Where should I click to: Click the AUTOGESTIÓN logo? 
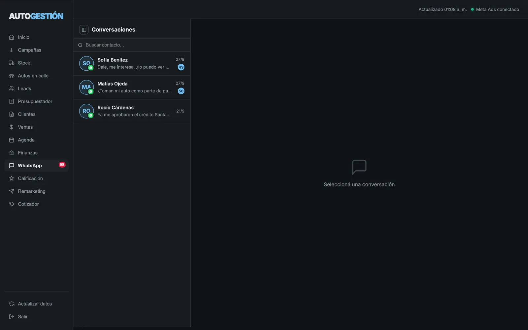36,16
